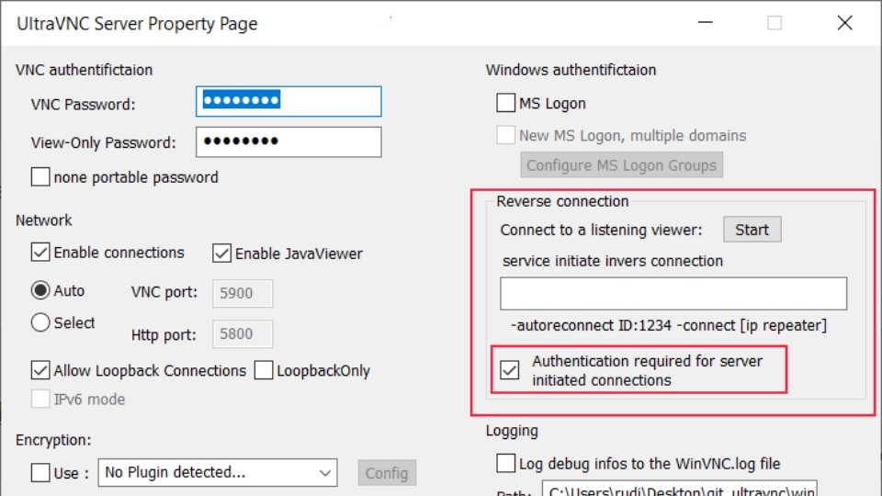Click the service initiate invers connection field
The height and width of the screenshot is (496, 882).
673,293
